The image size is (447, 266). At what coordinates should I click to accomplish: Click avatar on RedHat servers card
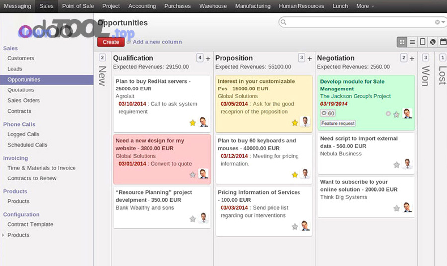click(203, 122)
